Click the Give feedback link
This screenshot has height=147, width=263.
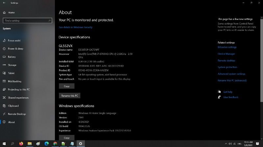pos(231,97)
